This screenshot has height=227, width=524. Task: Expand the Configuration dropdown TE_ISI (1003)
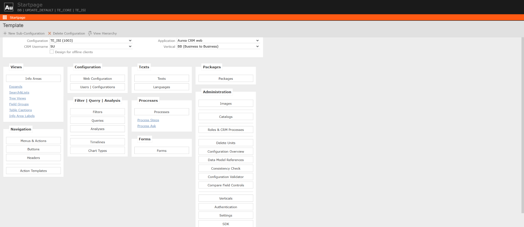(x=91, y=41)
